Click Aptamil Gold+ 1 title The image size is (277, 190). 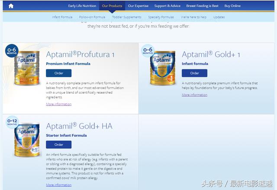[211, 55]
